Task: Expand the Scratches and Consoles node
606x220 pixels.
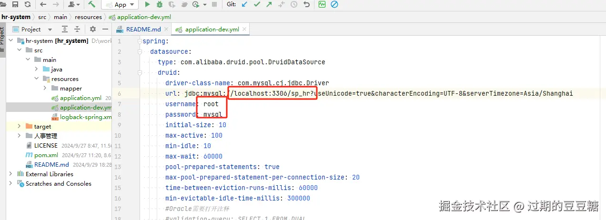Action: click(x=11, y=183)
